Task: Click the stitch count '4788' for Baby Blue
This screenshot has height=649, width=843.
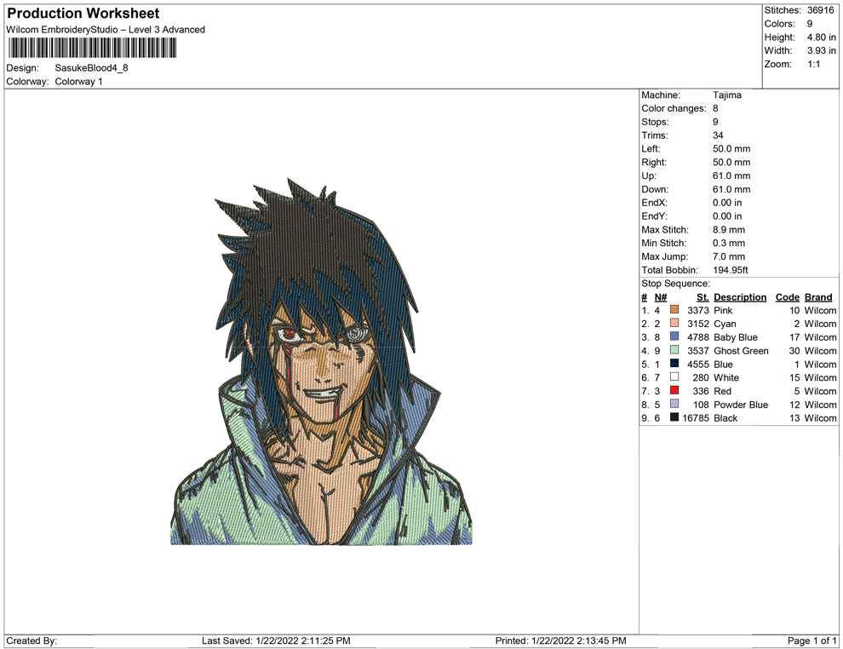Action: pyautogui.click(x=698, y=337)
